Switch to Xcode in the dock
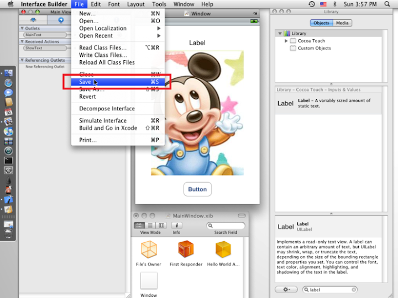The width and height of the screenshot is (398, 298). (x=8, y=200)
